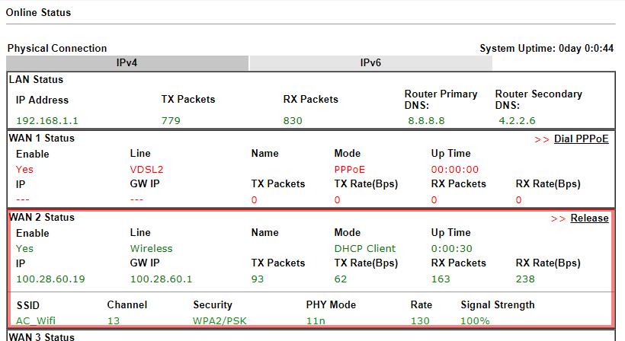Screen dimensions: 625x341
Task: Click the WAN 1 Status heading
Action: tap(42, 138)
